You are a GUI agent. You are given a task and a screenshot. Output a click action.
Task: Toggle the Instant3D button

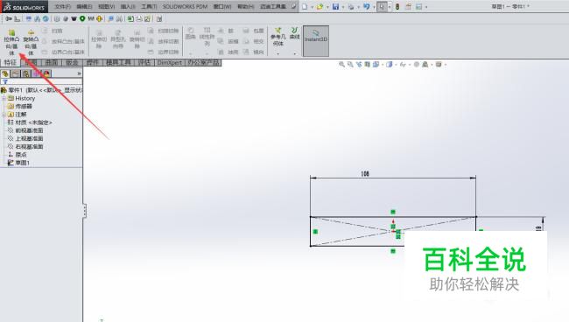coord(316,40)
